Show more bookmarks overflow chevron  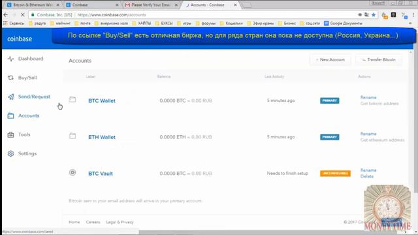tap(410, 23)
